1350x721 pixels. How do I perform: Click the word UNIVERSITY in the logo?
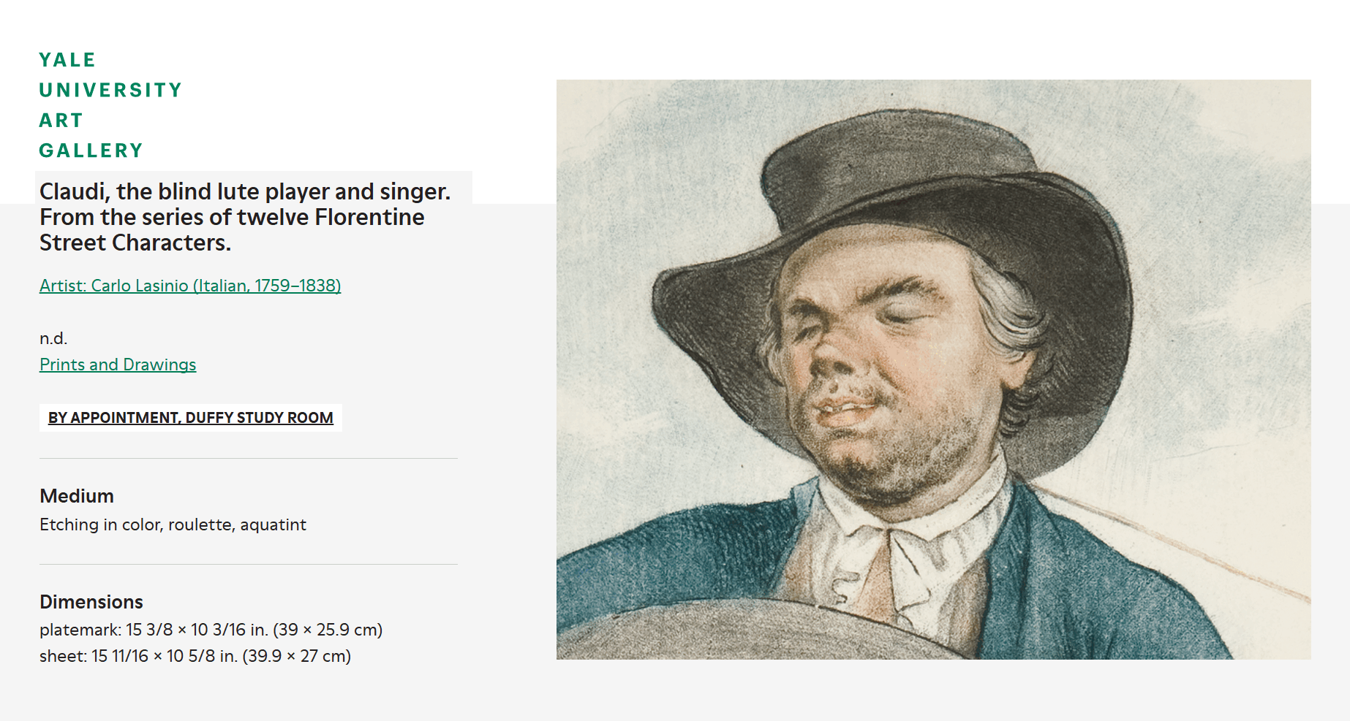[110, 91]
